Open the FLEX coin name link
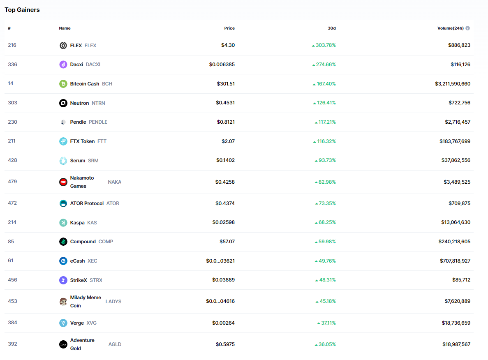The width and height of the screenshot is (488, 360). [x=76, y=46]
